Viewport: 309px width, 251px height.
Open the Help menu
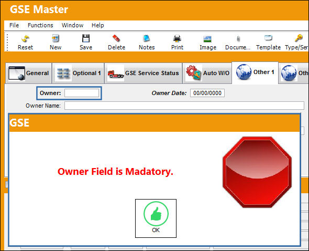98,25
